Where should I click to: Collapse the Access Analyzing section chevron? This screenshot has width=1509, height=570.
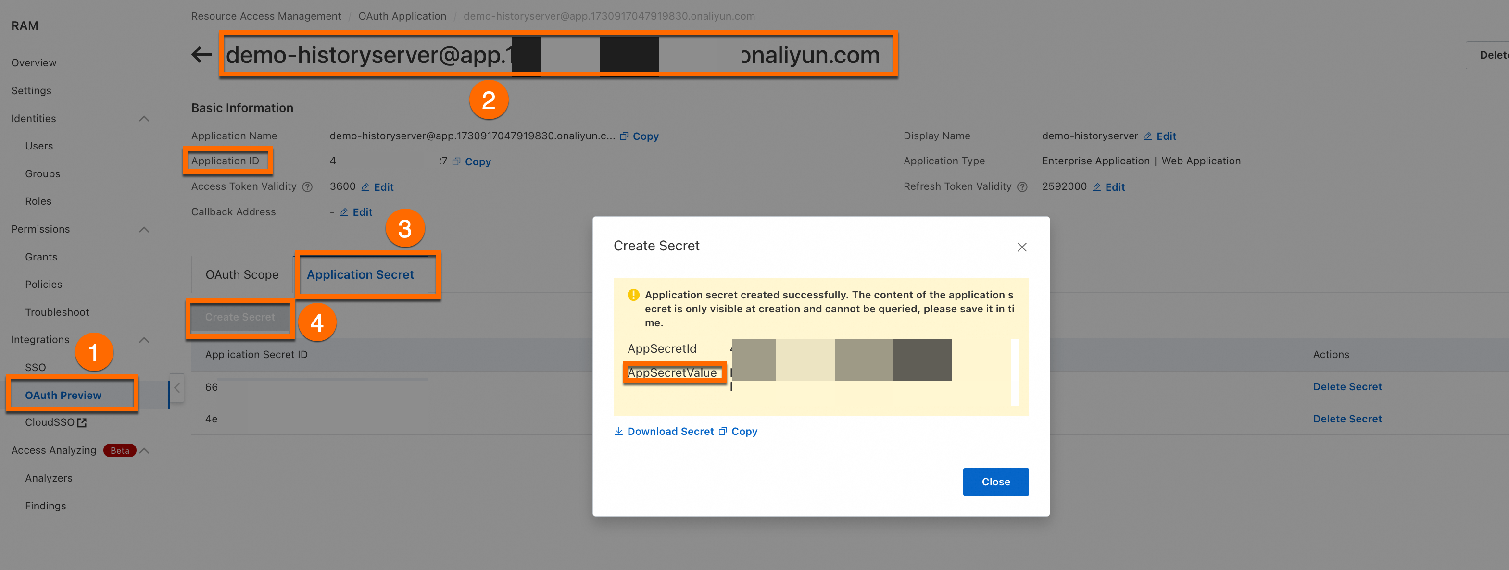[145, 451]
